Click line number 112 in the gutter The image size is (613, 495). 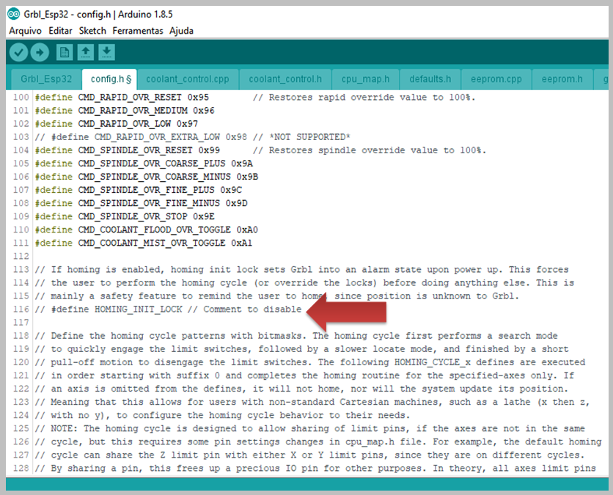click(21, 257)
